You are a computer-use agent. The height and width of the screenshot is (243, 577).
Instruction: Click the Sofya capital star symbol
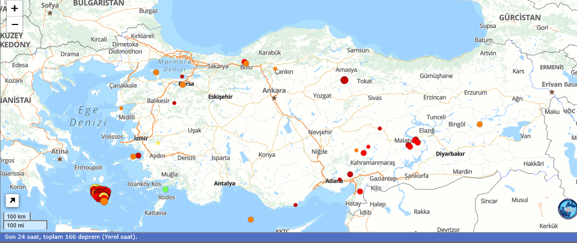click(49, 13)
